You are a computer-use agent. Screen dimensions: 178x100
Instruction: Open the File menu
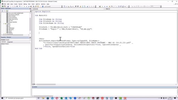click(5, 4)
